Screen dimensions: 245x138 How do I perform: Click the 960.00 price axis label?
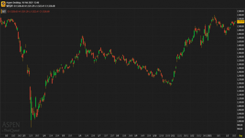(240, 129)
